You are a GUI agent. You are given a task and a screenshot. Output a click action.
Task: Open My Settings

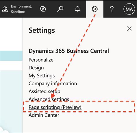pos(42,75)
